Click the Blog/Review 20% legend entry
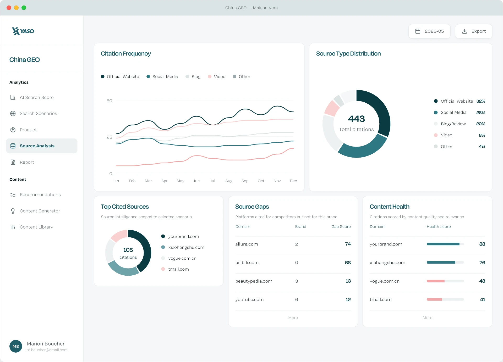Image resolution: width=503 pixels, height=362 pixels. (459, 124)
